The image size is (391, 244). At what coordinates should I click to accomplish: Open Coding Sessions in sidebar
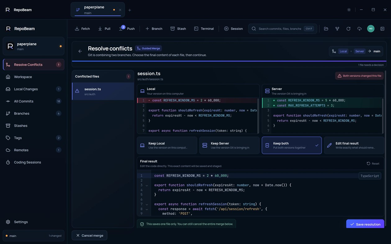[34, 162]
